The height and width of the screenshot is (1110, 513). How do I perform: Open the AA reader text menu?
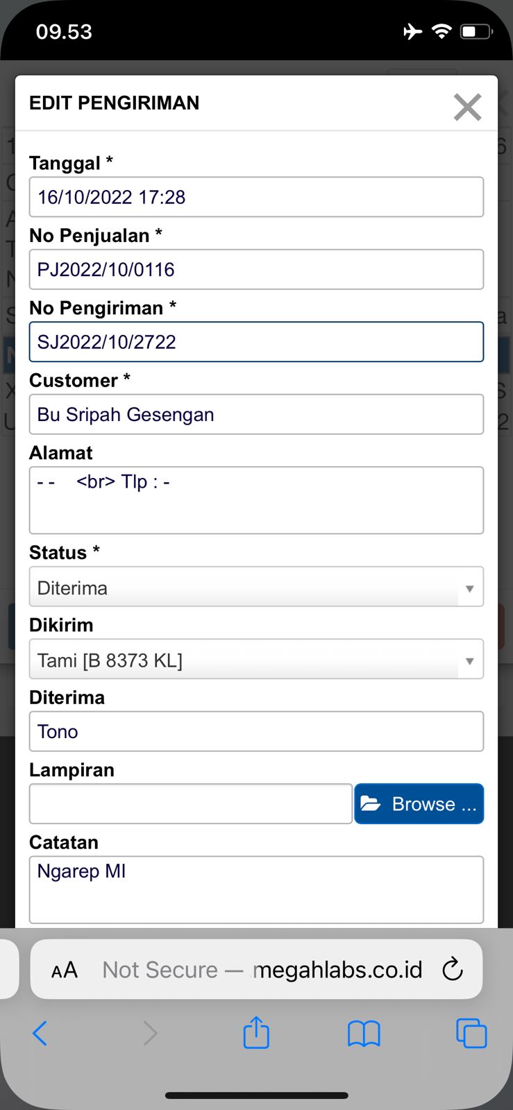coord(65,970)
